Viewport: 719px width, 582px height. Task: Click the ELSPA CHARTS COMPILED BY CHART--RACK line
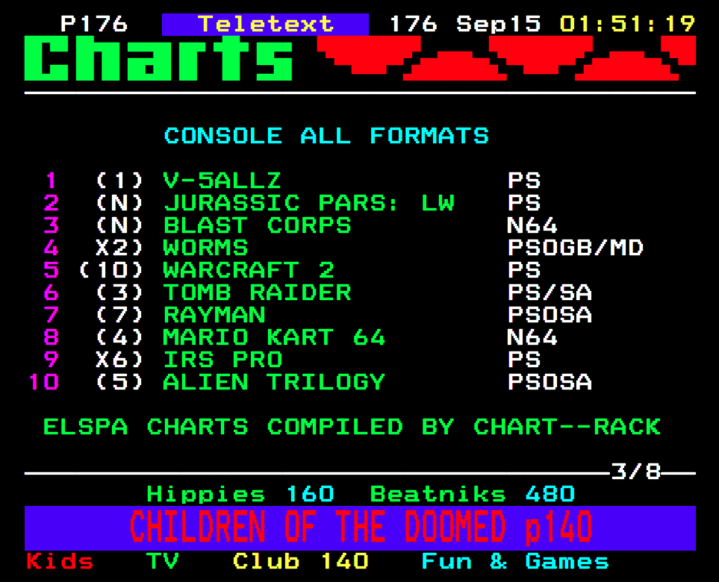(x=352, y=427)
